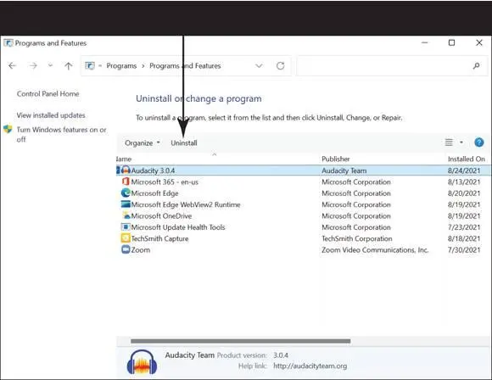
Task: Expand the address bar history dropdown
Action: 259,66
